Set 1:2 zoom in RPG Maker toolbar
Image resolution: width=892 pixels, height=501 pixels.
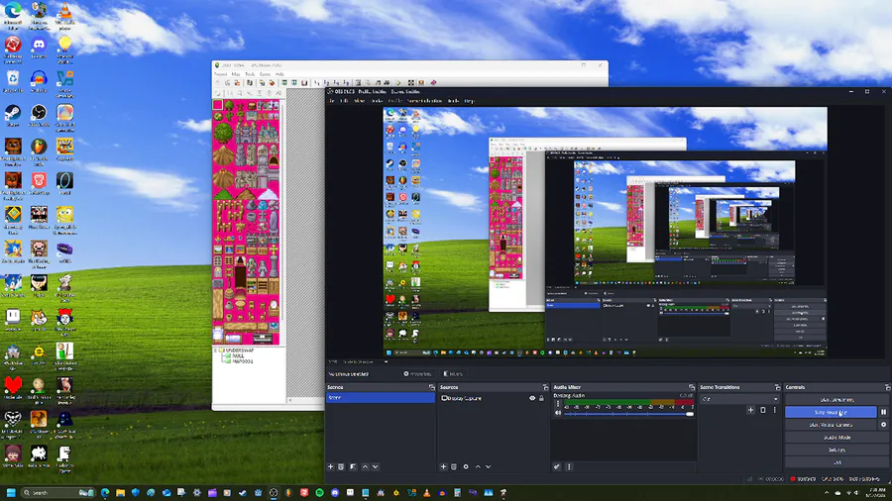pos(326,82)
